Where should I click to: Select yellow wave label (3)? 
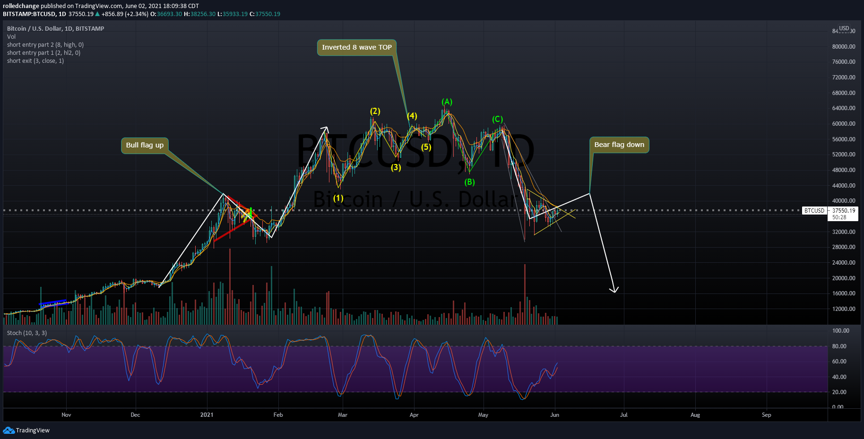tap(396, 167)
